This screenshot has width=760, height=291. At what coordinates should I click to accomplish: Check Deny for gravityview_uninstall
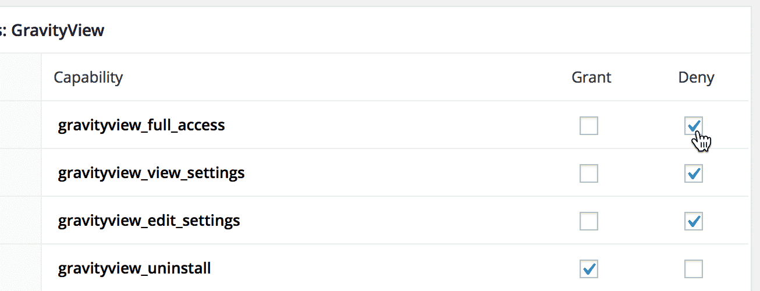coord(694,269)
